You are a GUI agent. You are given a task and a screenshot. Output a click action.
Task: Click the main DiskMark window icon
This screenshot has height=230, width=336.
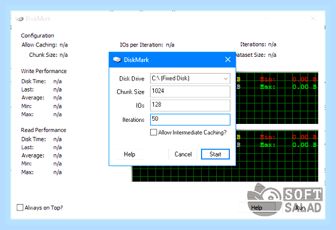tap(20, 19)
